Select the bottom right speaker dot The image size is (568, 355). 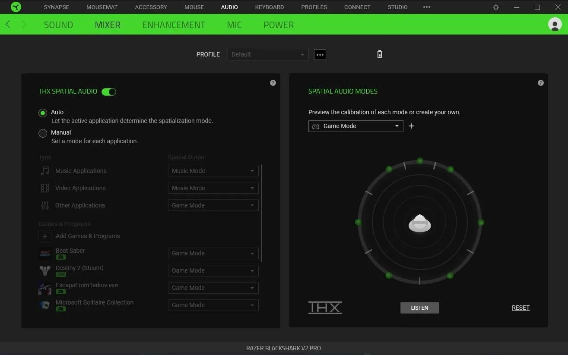point(451,275)
